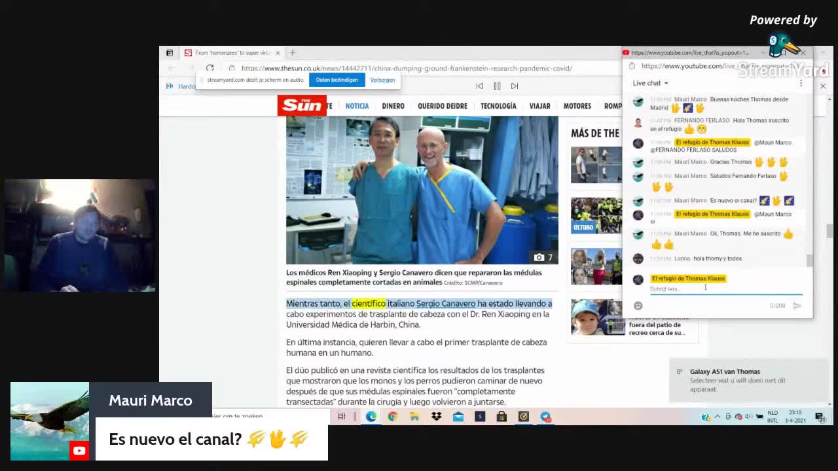The height and width of the screenshot is (471, 838).
Task: Open the DINERO menu section
Action: pyautogui.click(x=393, y=106)
